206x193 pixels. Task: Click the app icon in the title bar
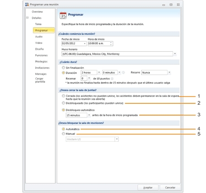point(27,5)
